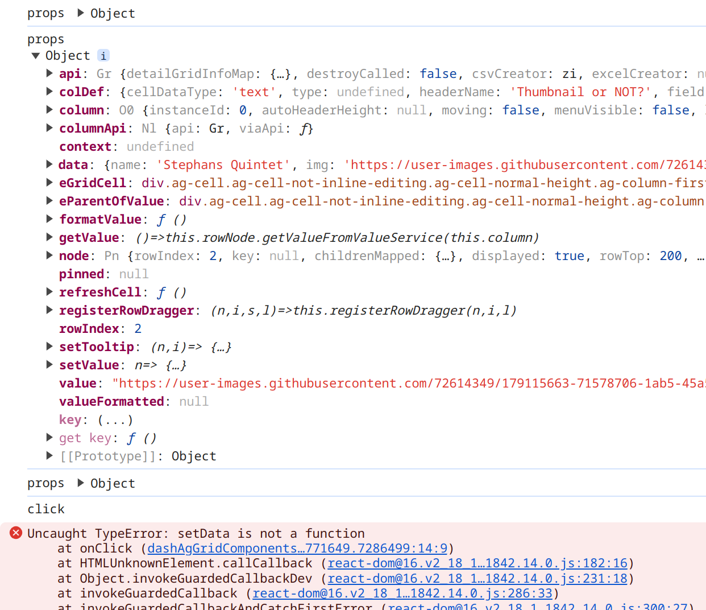The width and height of the screenshot is (706, 610).
Task: Expand the first props Object entry
Action: click(x=81, y=13)
